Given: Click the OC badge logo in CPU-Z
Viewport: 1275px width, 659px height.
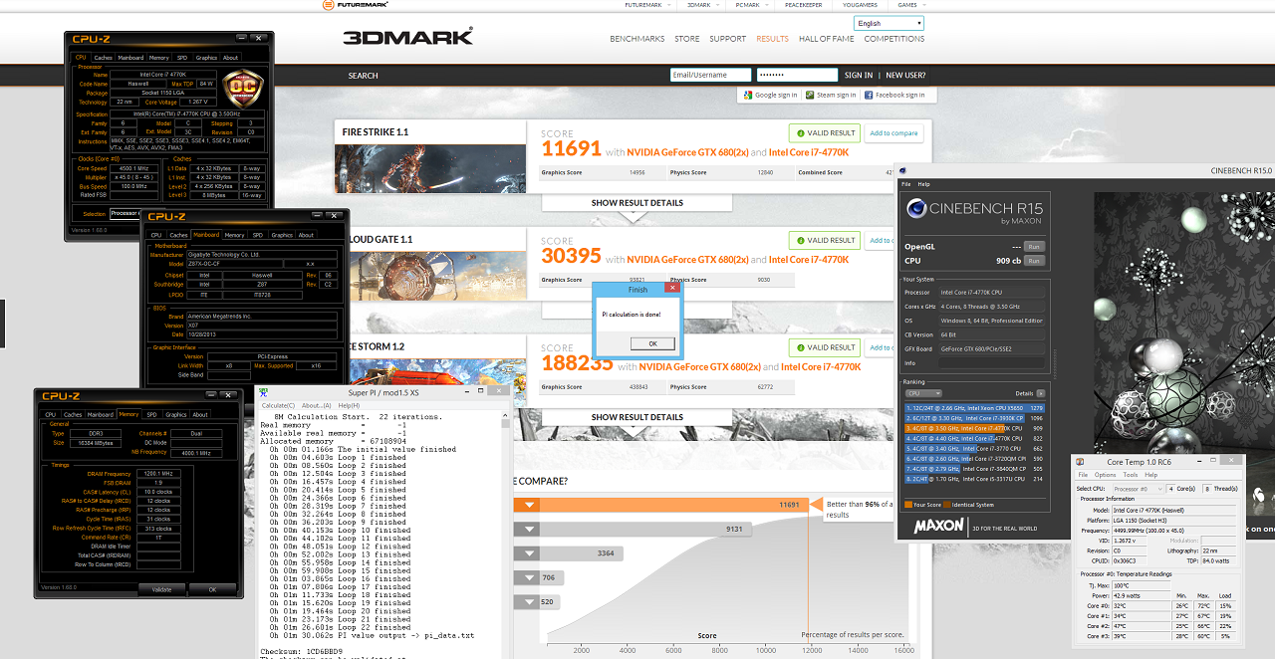Looking at the screenshot, I should pos(242,90).
